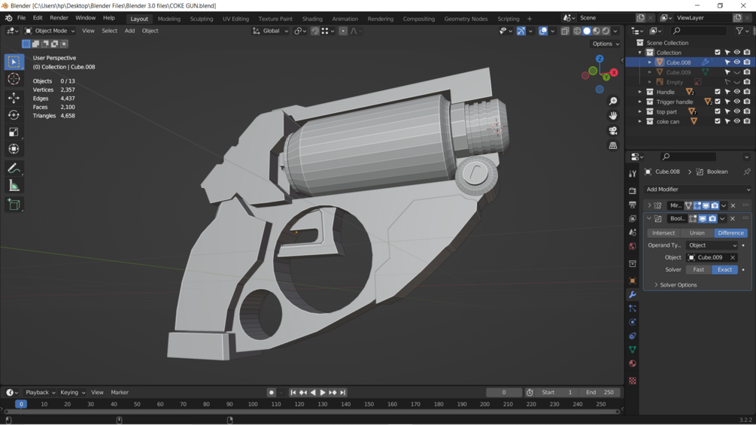The width and height of the screenshot is (756, 425).
Task: Click the outliner search field
Action: pyautogui.click(x=698, y=31)
